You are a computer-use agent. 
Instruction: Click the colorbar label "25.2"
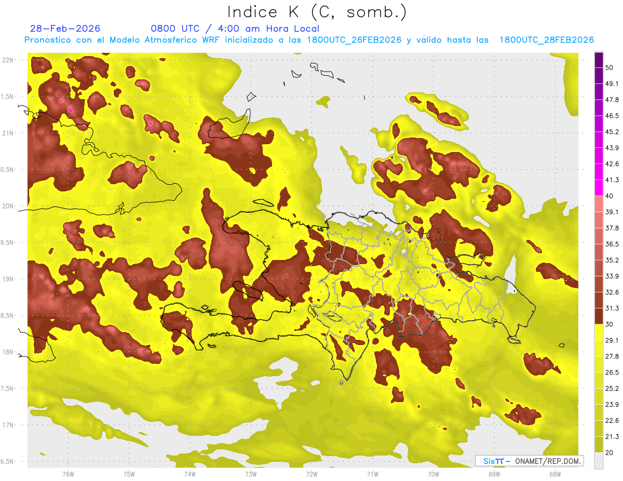[613, 388]
